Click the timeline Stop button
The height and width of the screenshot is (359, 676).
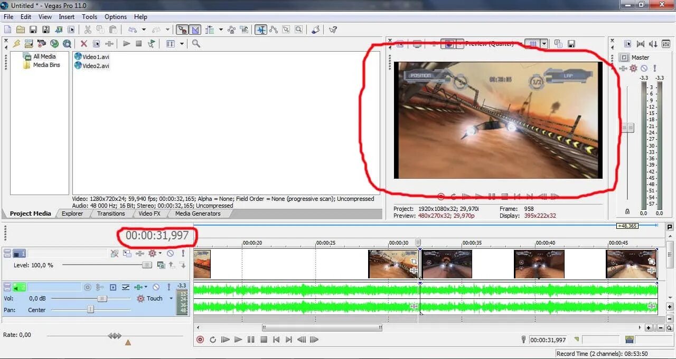point(264,340)
